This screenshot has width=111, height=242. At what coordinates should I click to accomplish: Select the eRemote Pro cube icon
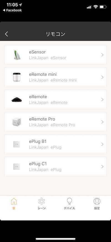coord(17,122)
